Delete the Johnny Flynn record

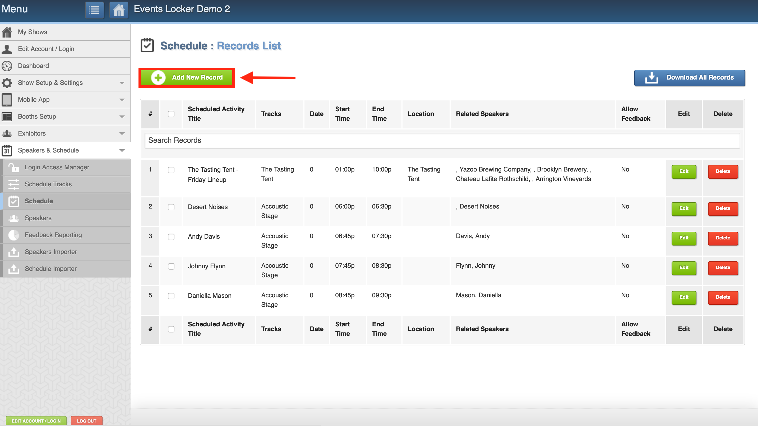pos(723,268)
